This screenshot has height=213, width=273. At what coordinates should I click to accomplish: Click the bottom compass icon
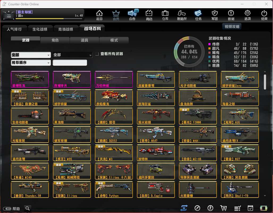click(197, 208)
